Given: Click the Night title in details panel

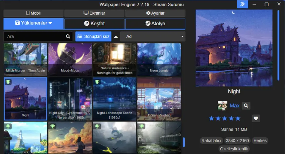Looking at the screenshot, I should [234, 91].
